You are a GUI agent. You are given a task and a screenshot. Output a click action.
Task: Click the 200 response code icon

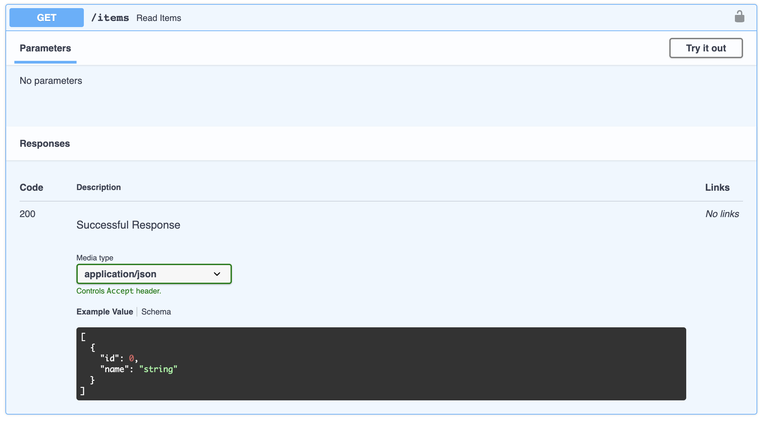click(x=27, y=214)
